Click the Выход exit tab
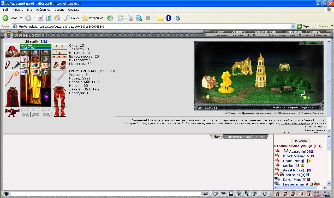Screen dimensions: 334x198 click(x=314, y=32)
